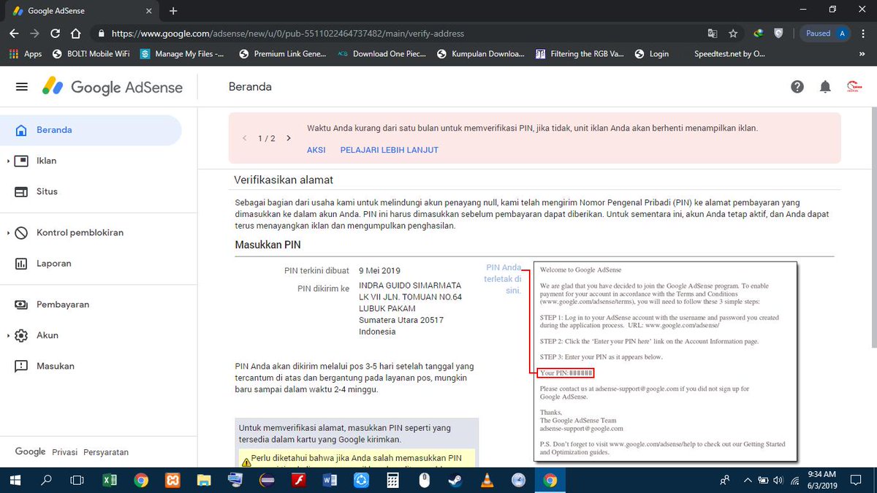The image size is (877, 493).
Task: Open Steam from the taskbar
Action: [x=456, y=481]
